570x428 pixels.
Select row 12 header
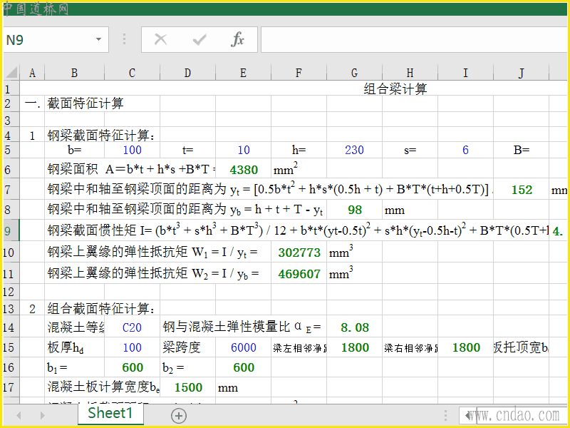coord(11,292)
